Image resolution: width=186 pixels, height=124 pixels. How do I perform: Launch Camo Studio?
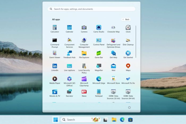pos(99,29)
